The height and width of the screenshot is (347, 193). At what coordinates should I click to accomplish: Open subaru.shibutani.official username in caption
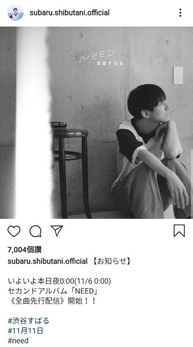[x=47, y=261]
